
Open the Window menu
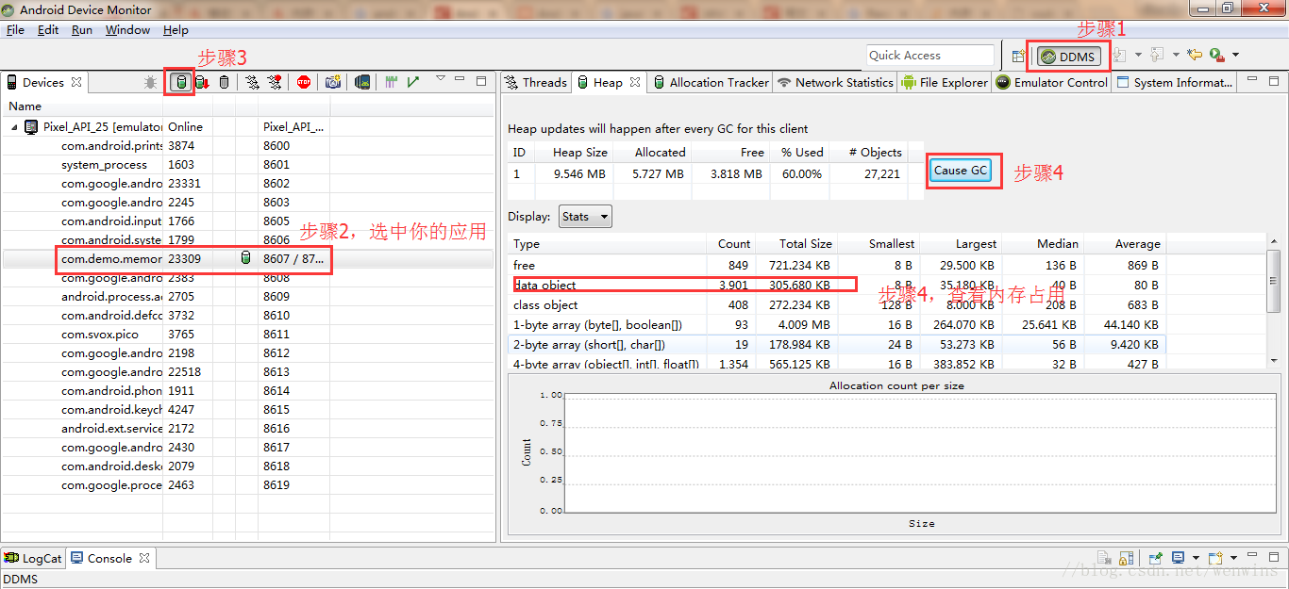127,30
